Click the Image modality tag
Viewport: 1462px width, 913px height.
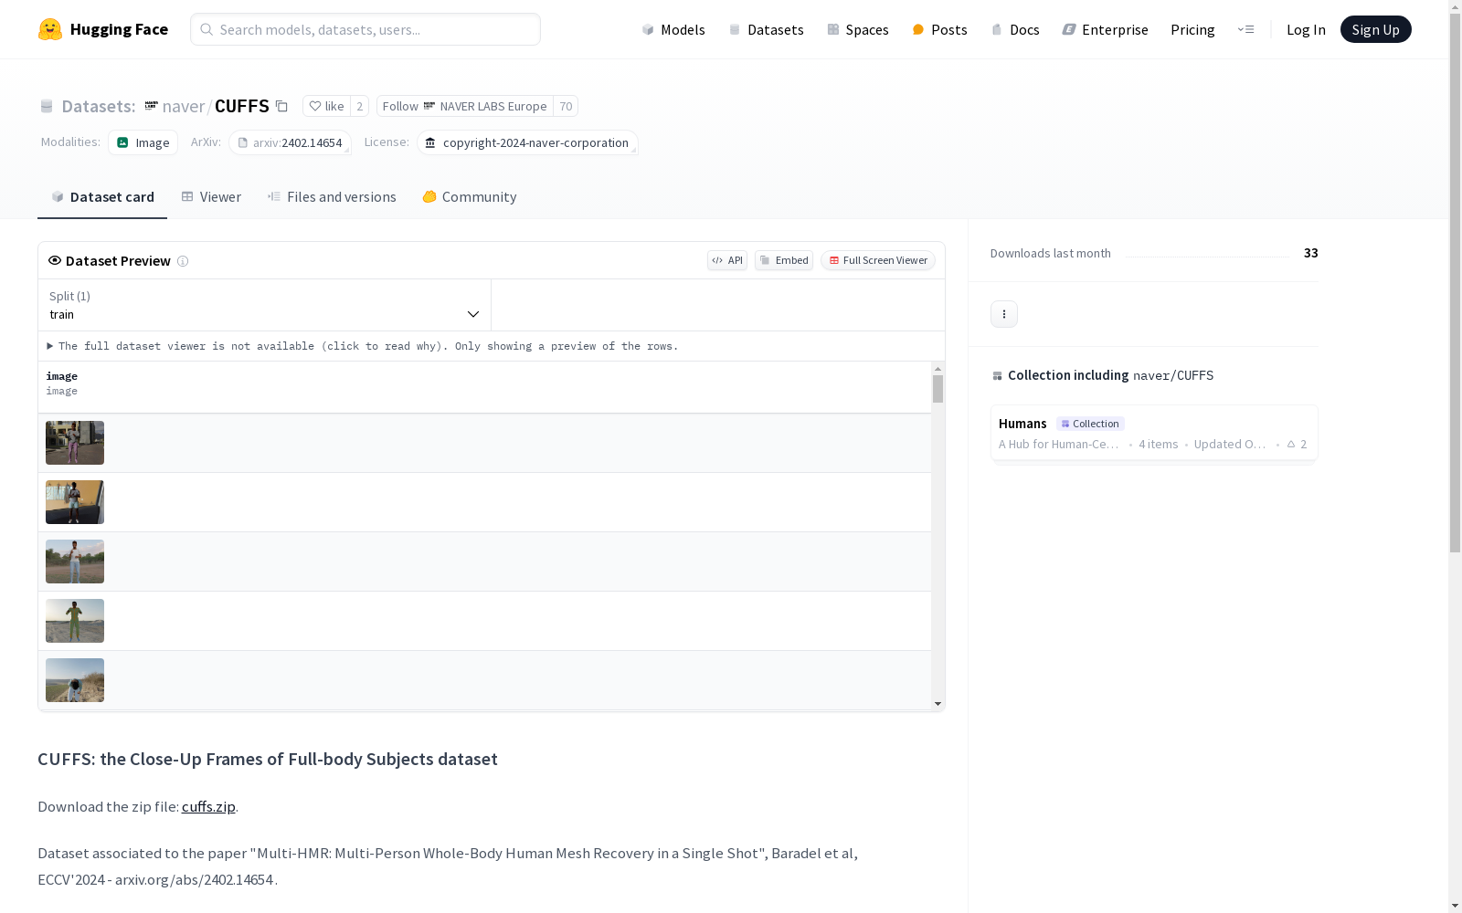point(143,142)
